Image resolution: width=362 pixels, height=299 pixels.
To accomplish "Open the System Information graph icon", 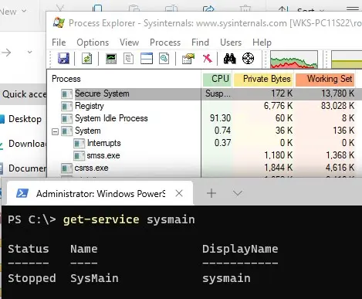I will pos(111,59).
